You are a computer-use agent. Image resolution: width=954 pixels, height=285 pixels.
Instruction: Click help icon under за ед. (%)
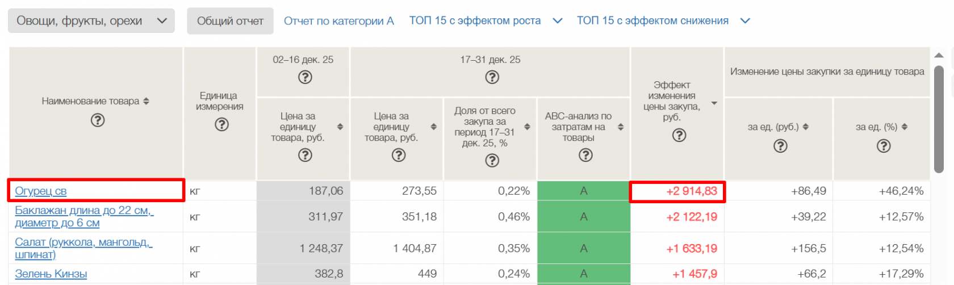884,146
